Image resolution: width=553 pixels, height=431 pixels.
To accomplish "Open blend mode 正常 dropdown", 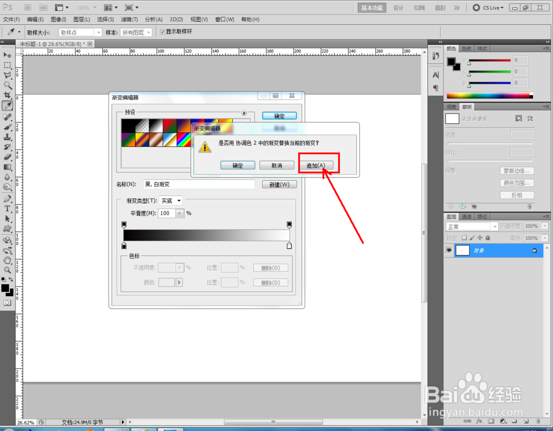I will [x=472, y=226].
